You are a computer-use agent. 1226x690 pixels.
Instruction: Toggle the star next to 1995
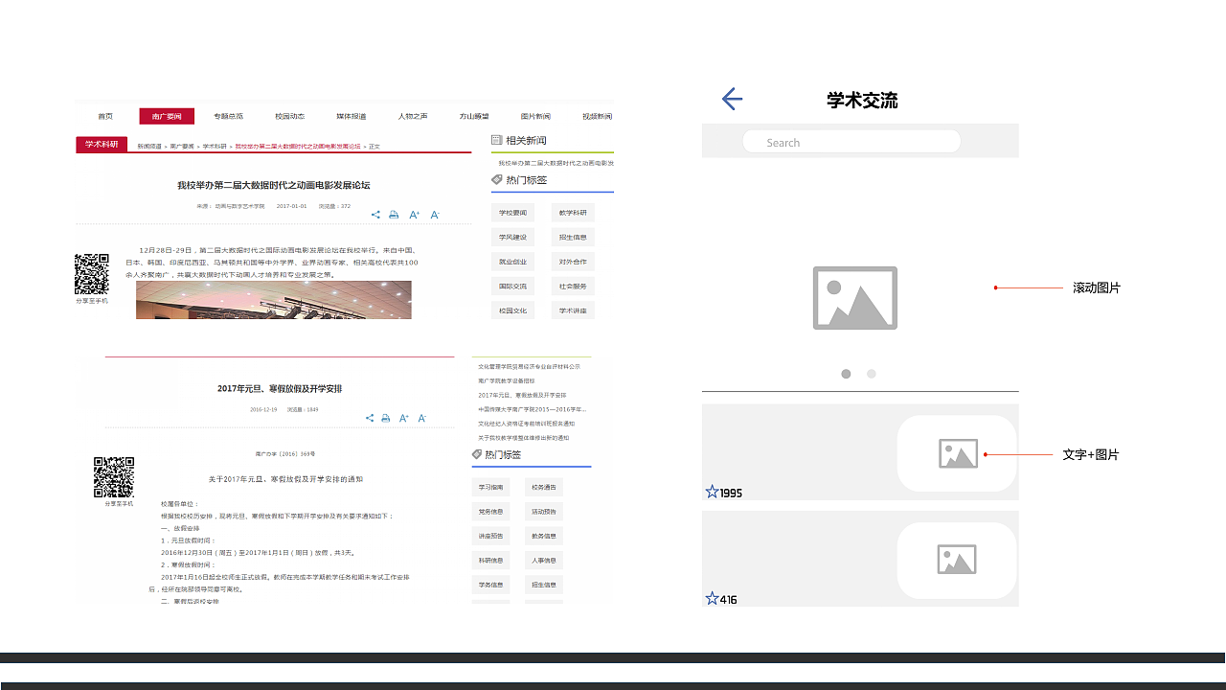[711, 490]
